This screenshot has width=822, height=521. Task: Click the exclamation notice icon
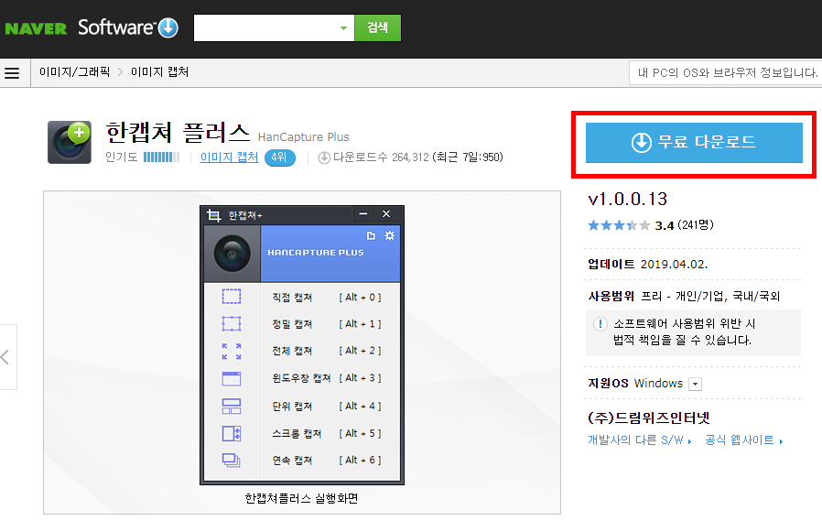(x=600, y=324)
